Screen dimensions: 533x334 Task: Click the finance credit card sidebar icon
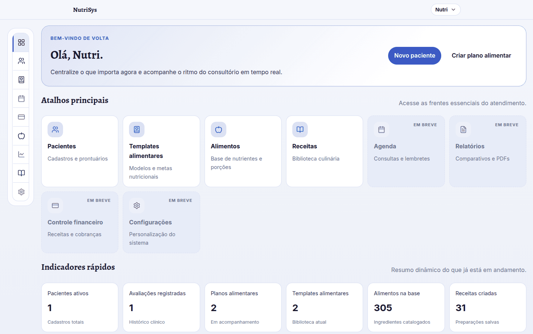(21, 117)
